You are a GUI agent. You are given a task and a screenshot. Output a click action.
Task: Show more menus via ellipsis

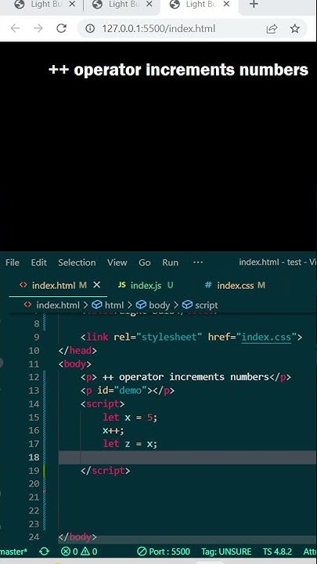click(x=198, y=262)
